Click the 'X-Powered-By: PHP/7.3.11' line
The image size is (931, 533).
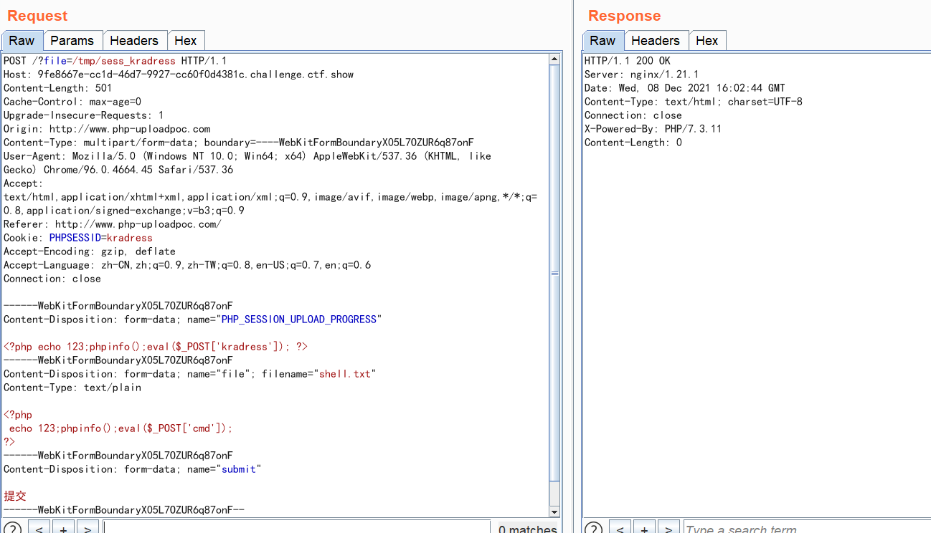point(653,129)
